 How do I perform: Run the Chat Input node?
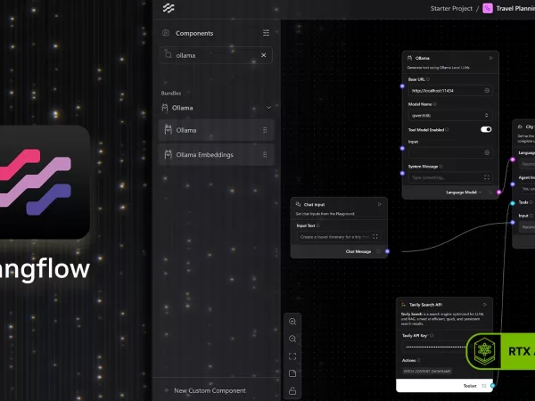click(x=379, y=204)
